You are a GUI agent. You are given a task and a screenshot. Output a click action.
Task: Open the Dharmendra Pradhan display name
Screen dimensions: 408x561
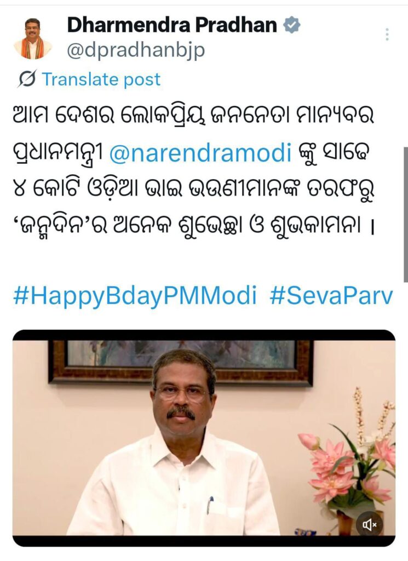pos(172,25)
